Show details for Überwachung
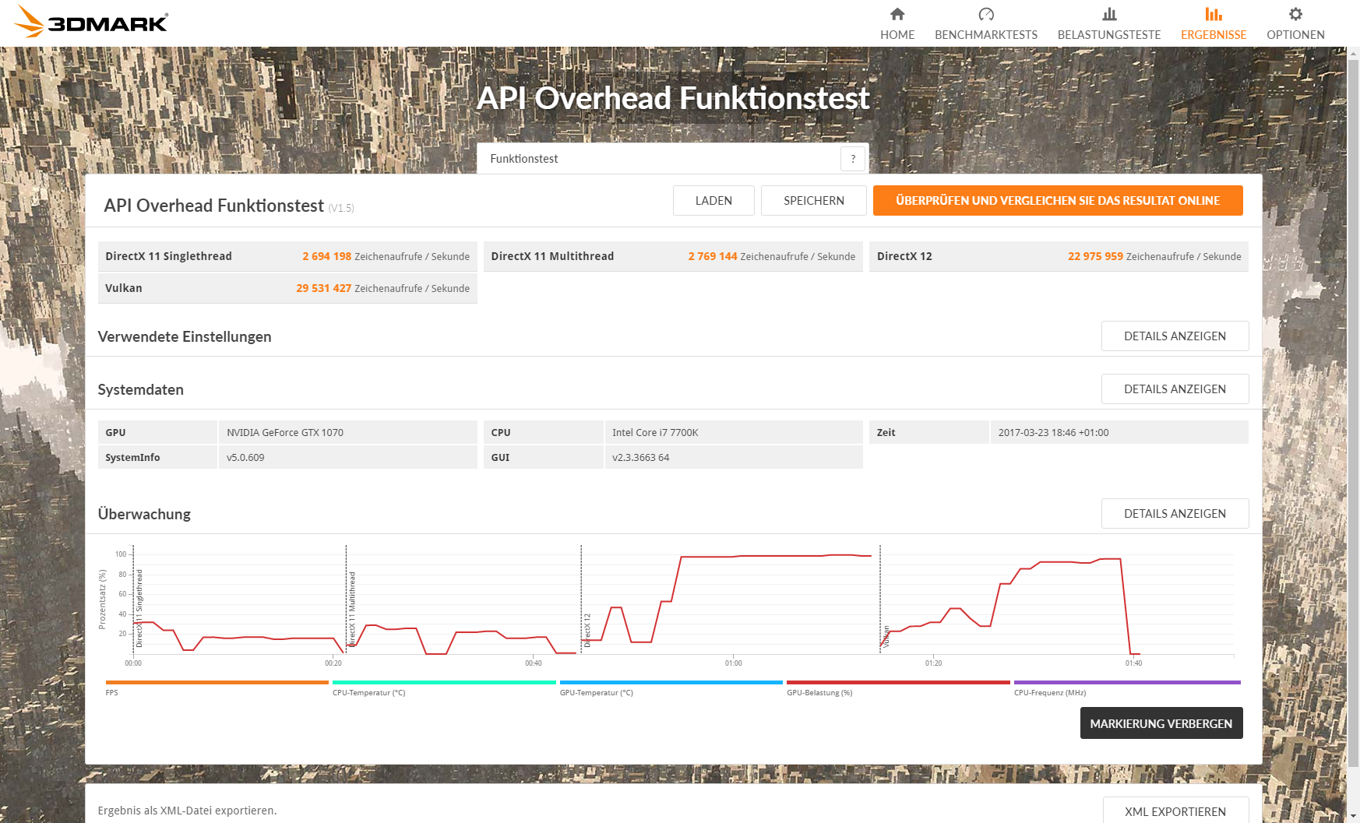Screen dimensions: 1360x823 coord(1175,514)
